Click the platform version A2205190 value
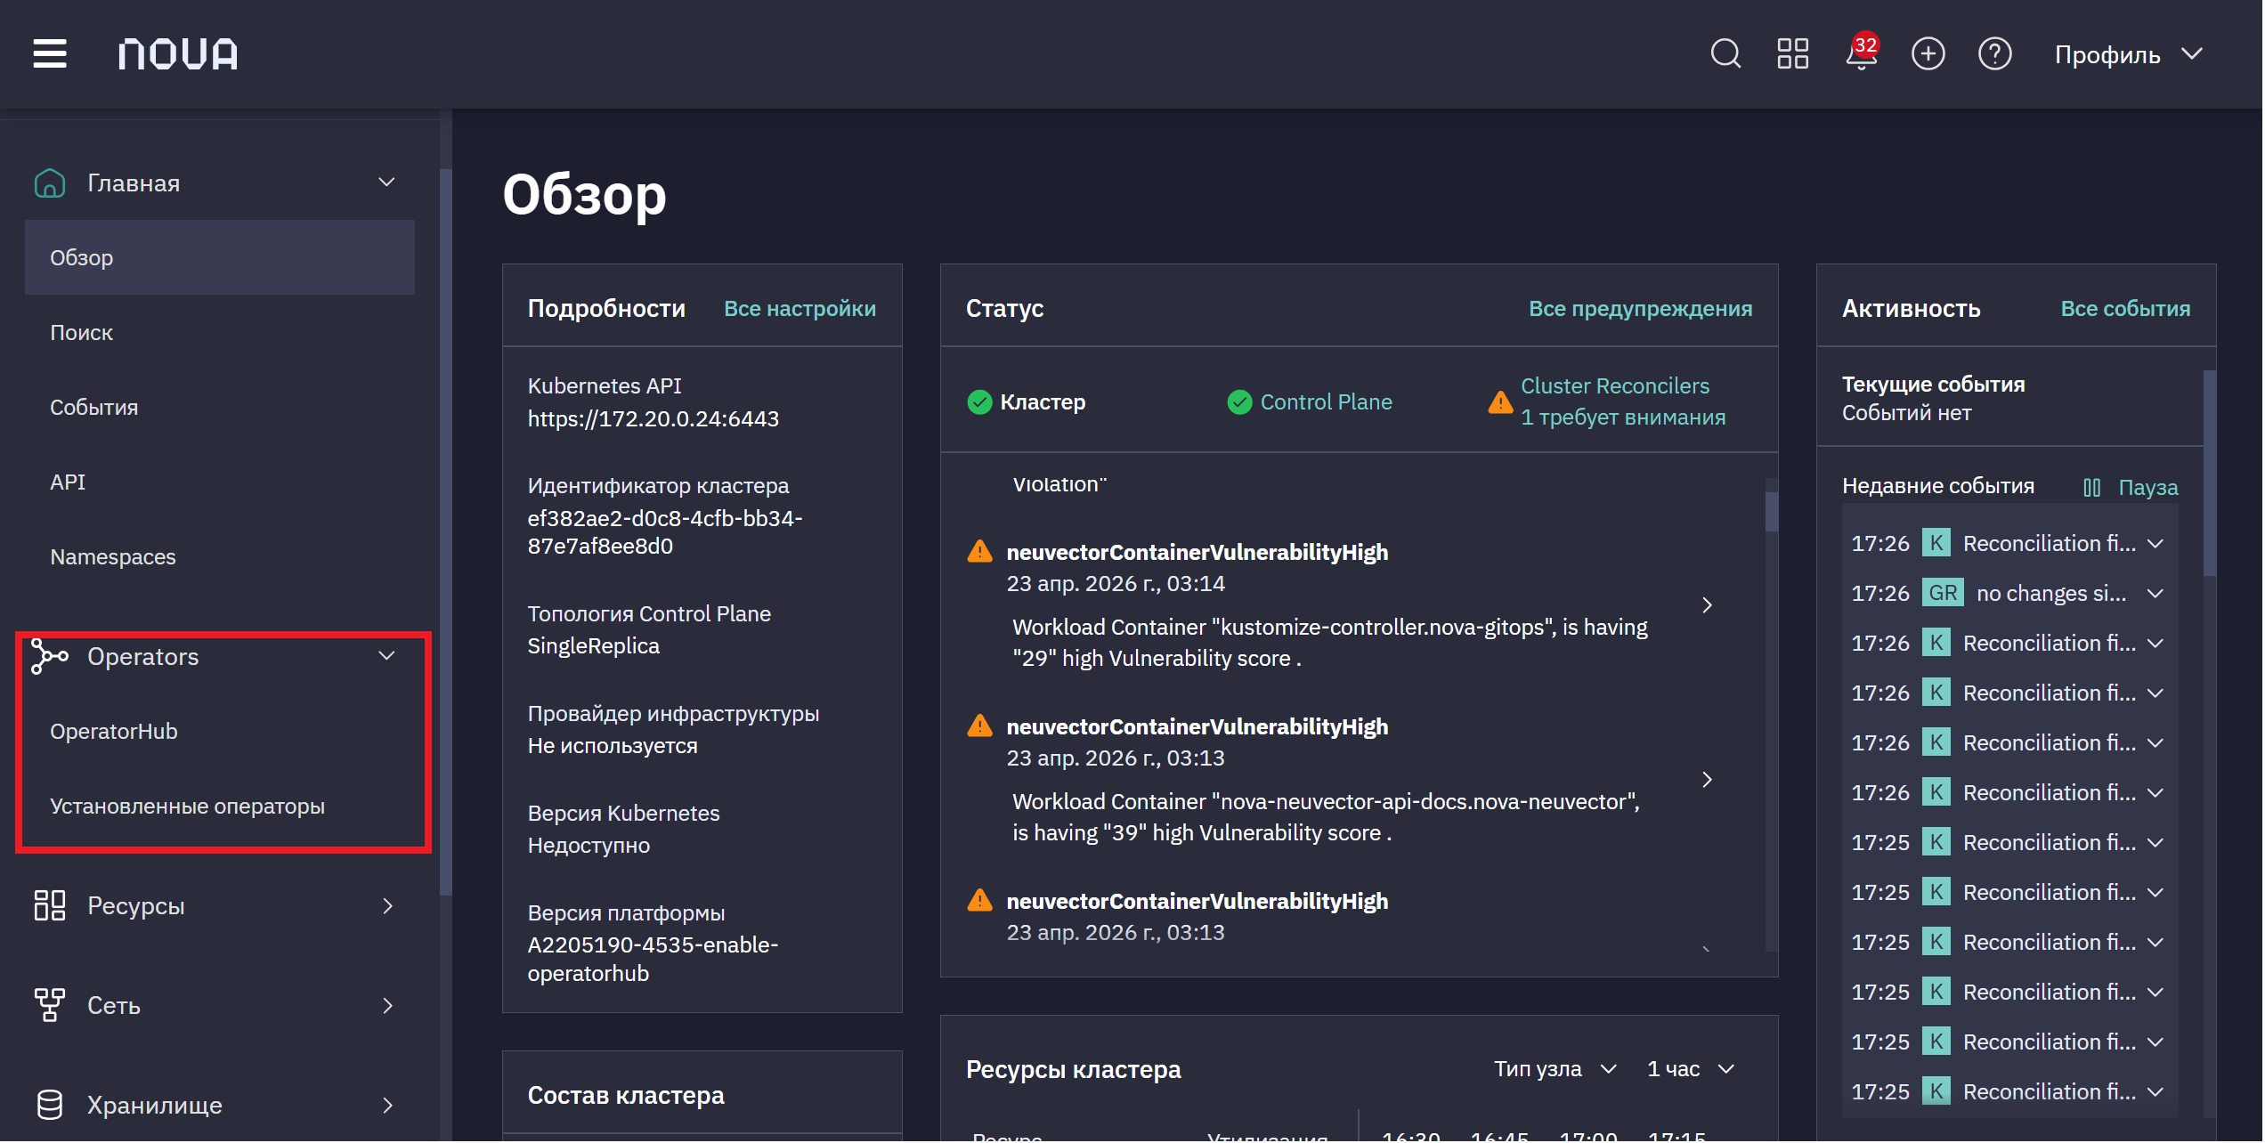2265x1143 pixels. pyautogui.click(x=653, y=960)
